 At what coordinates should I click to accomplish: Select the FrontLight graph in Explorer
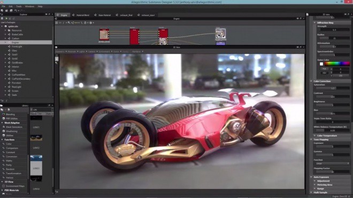click(17, 47)
